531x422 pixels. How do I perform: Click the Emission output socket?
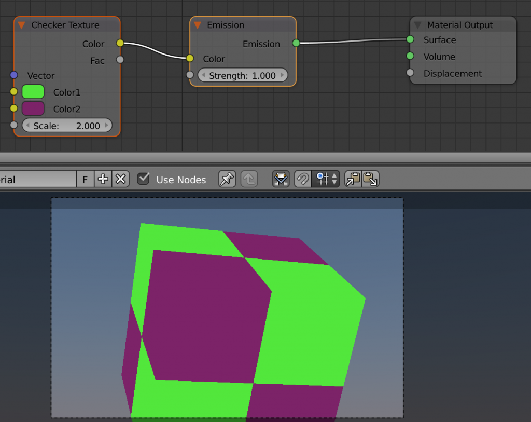296,43
